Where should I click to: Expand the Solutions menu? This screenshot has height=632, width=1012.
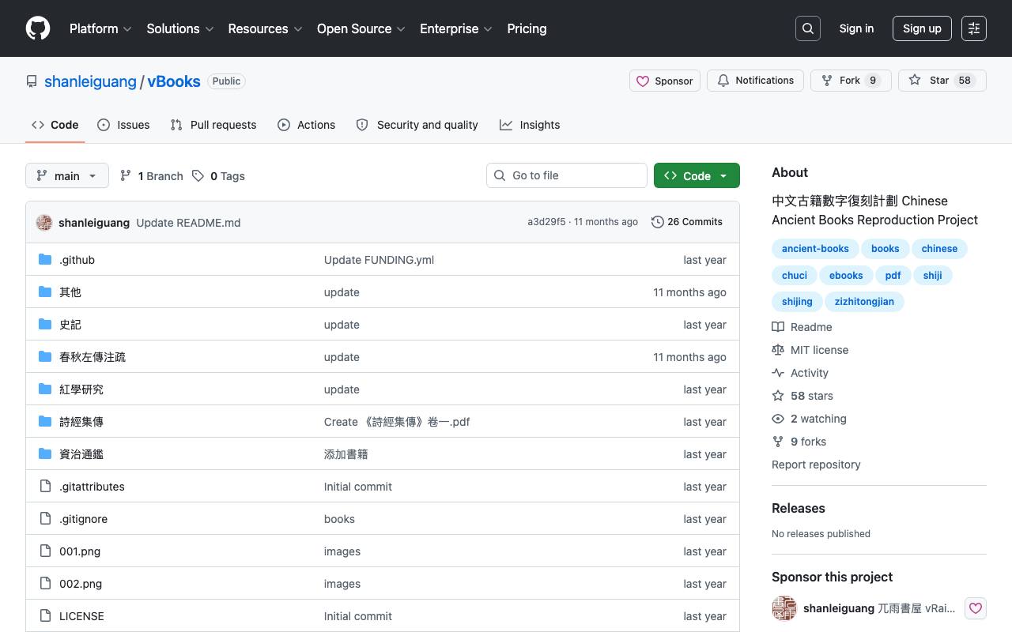(x=180, y=28)
